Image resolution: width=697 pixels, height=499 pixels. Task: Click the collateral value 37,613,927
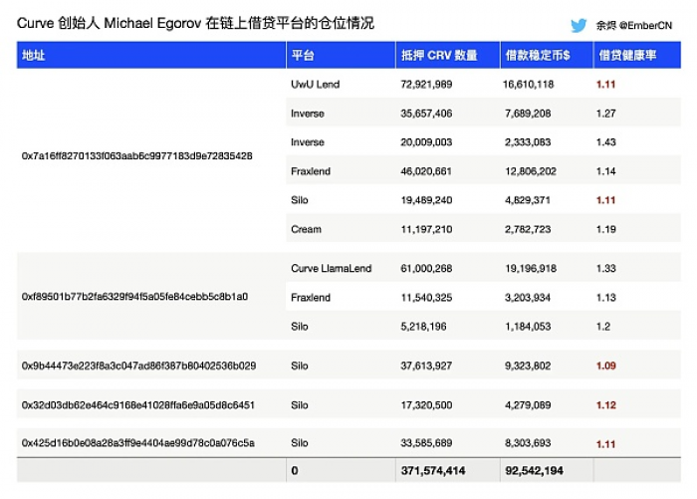(426, 366)
